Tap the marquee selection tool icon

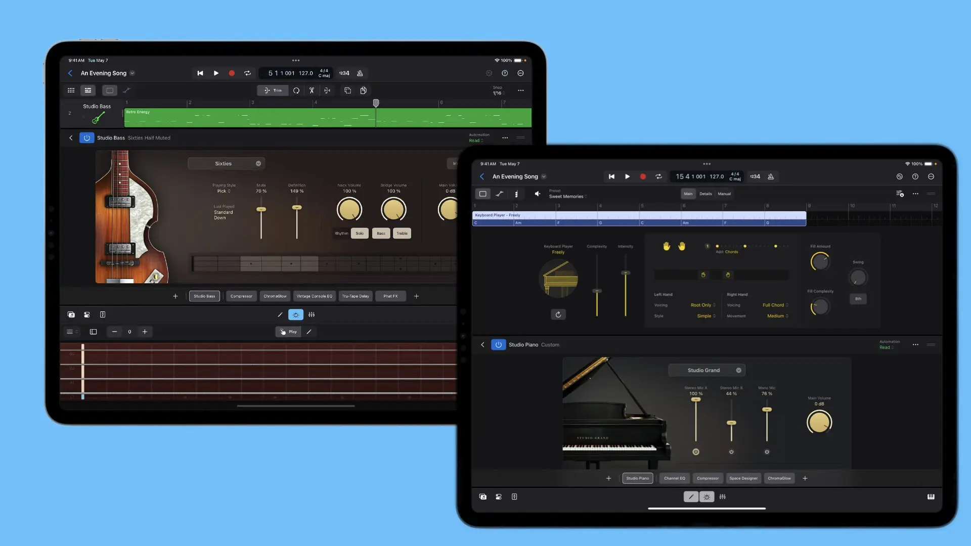[347, 90]
